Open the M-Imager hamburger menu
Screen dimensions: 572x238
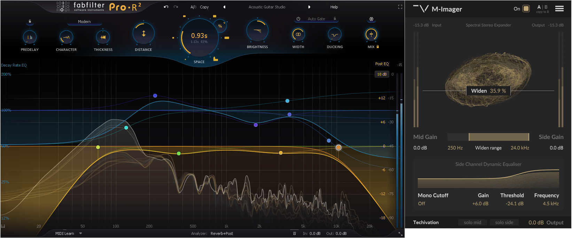click(x=559, y=9)
